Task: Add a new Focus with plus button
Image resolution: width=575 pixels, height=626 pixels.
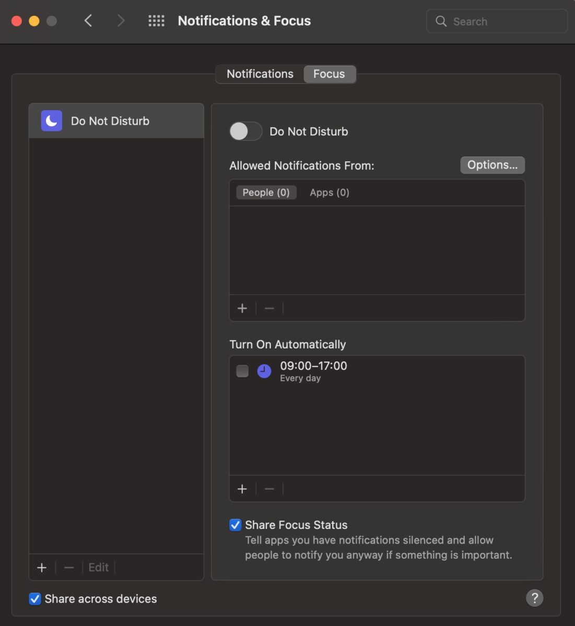Action: pos(42,568)
